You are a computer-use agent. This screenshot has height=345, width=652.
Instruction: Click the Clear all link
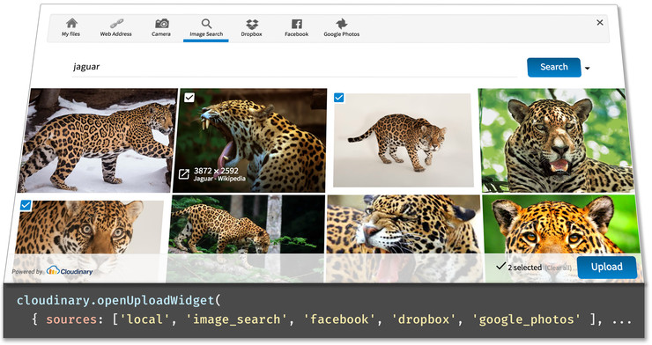pos(558,268)
